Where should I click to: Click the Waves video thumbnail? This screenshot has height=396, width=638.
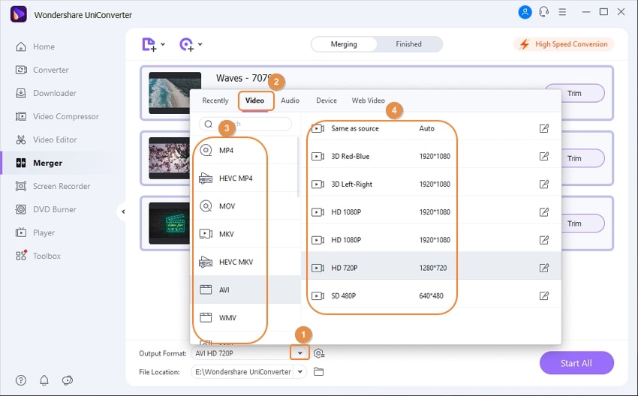click(x=175, y=93)
